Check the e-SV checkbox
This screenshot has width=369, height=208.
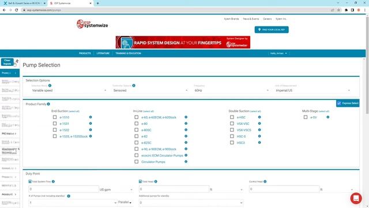coord(305,117)
